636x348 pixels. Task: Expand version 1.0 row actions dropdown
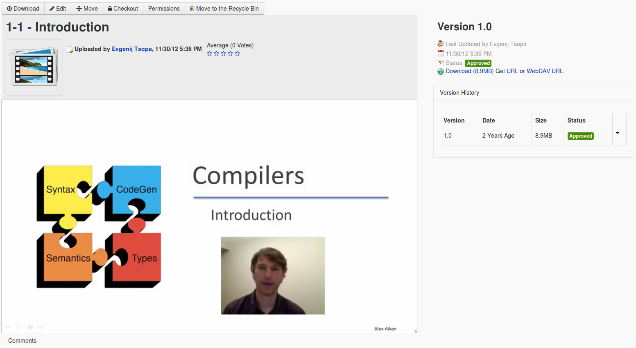click(618, 133)
